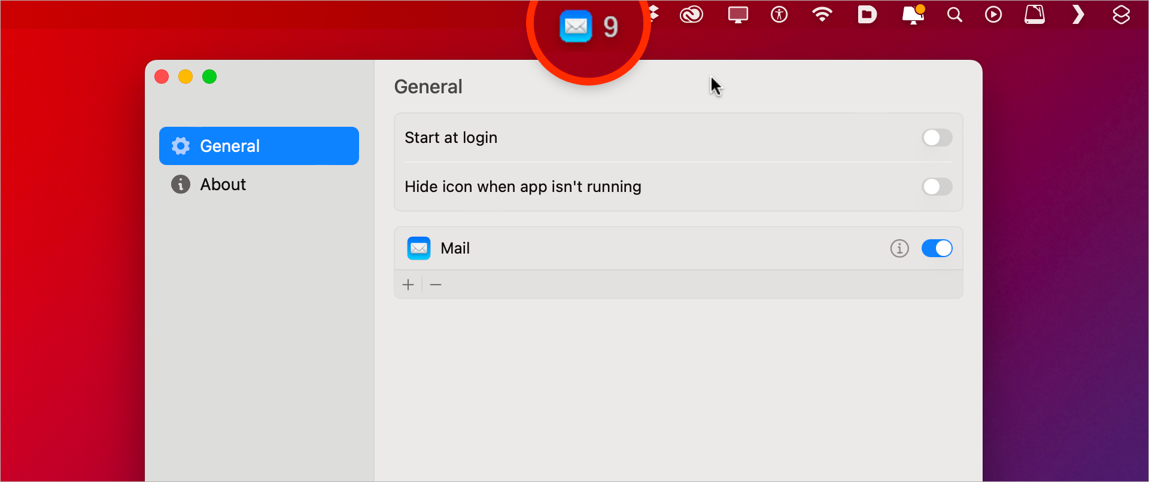The width and height of the screenshot is (1149, 482).
Task: Click the folder-shaped D menu bar icon
Action: click(867, 14)
